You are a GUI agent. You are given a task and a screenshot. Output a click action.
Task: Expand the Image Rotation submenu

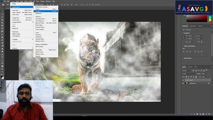coord(22,22)
